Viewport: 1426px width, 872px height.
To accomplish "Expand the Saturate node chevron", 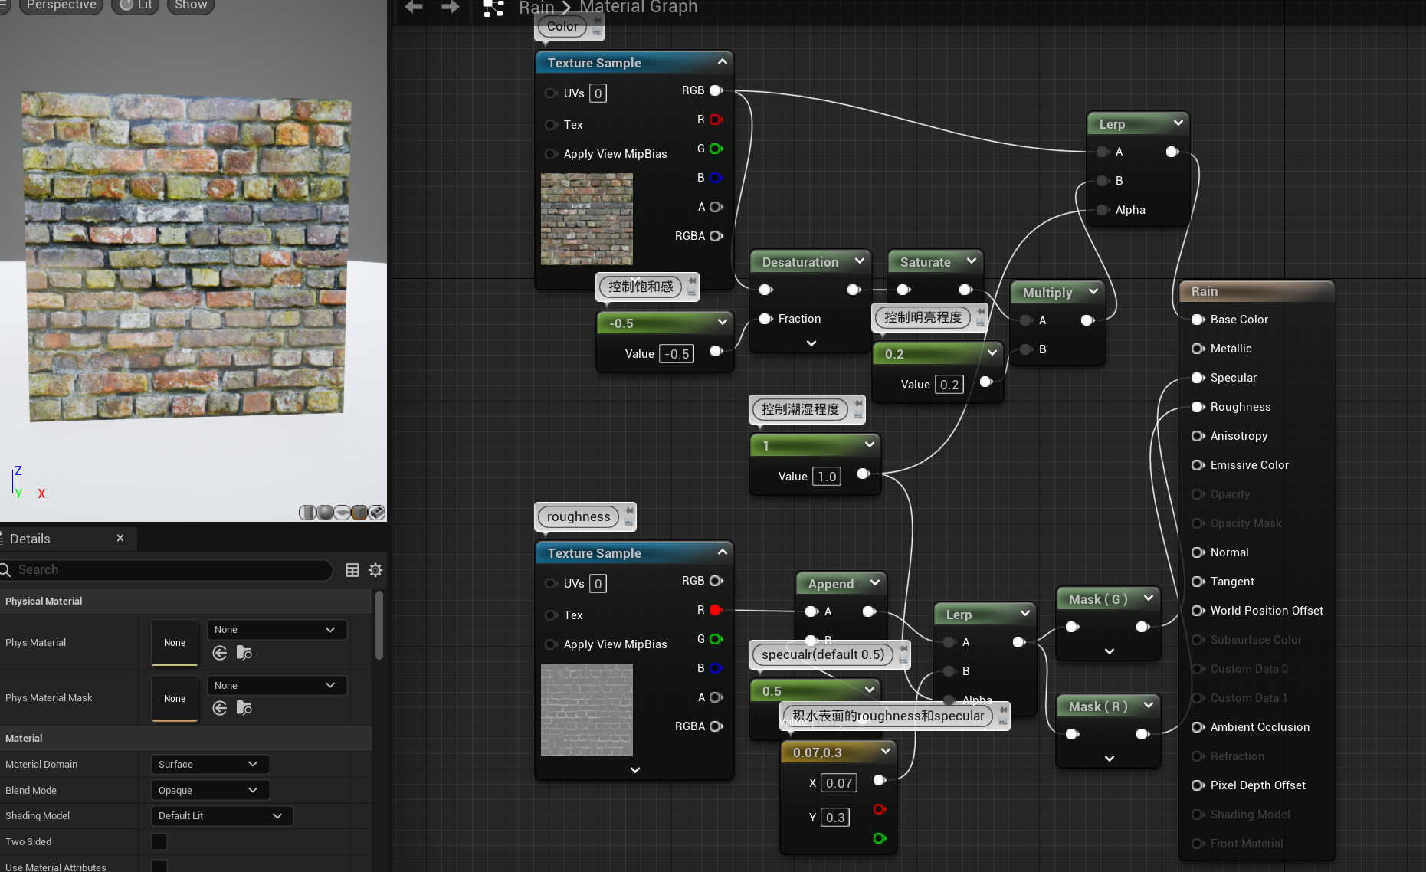I will pos(972,261).
